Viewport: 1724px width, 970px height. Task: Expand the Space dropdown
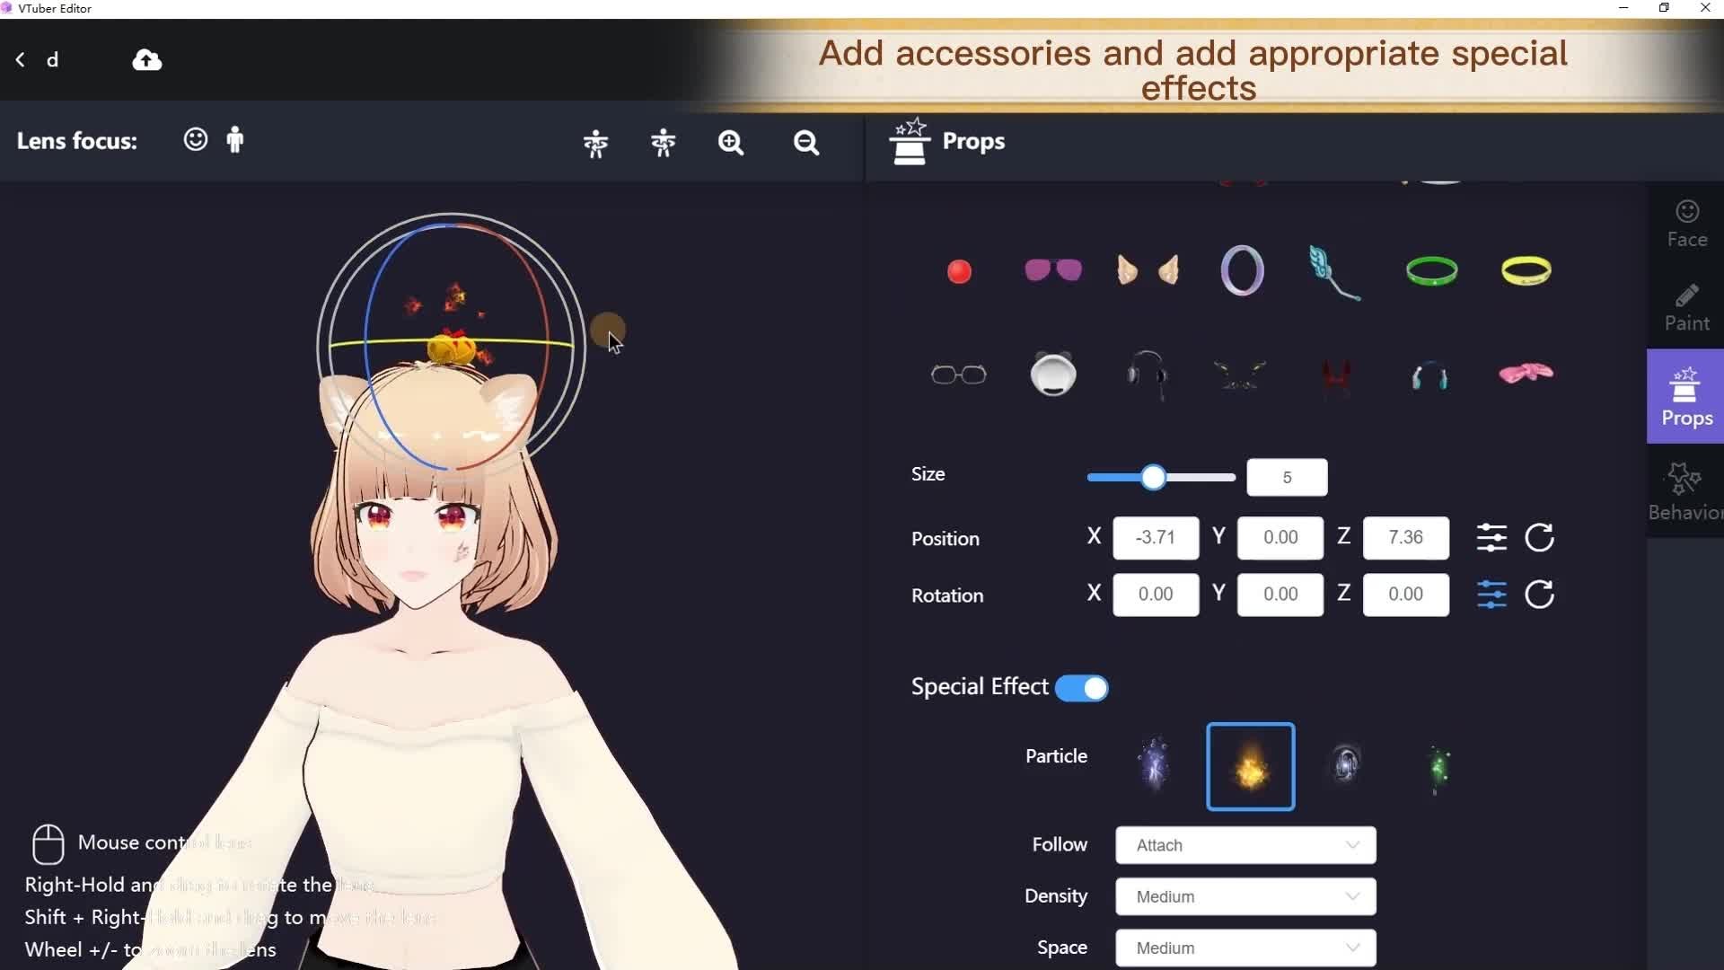[x=1245, y=948]
